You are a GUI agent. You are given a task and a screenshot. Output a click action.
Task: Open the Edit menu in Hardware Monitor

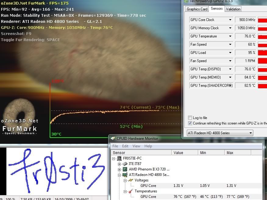click(125, 146)
